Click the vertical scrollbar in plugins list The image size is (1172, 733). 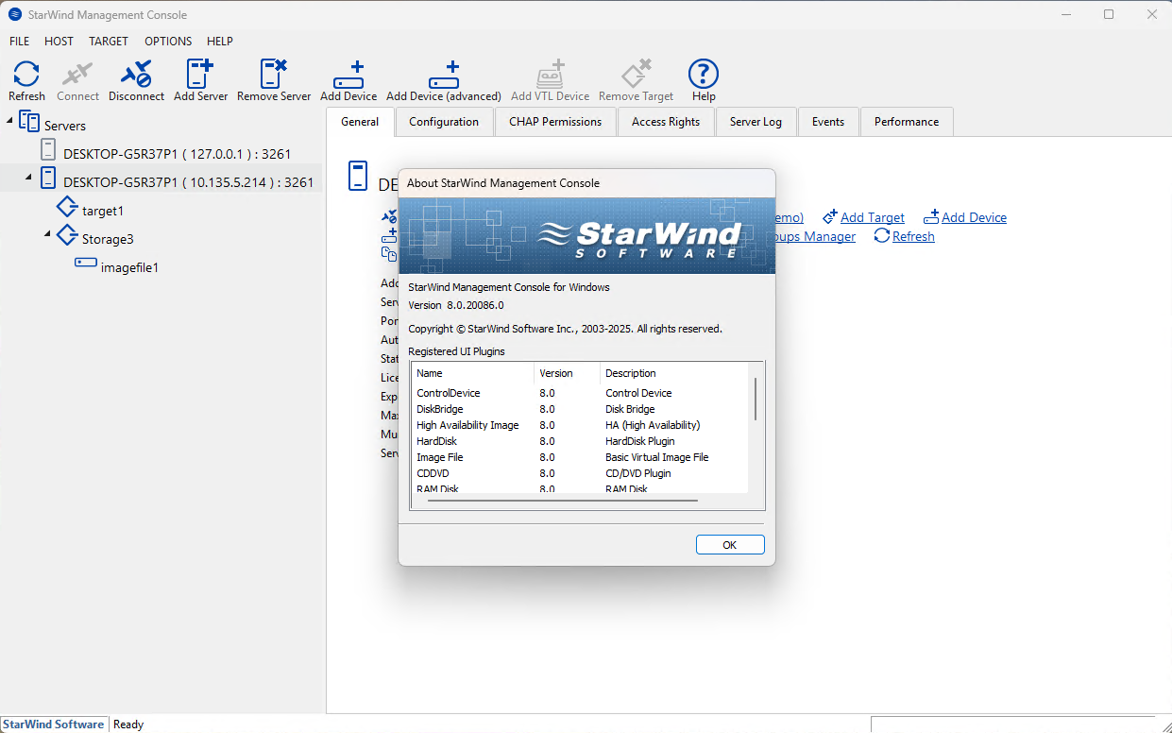click(x=755, y=399)
